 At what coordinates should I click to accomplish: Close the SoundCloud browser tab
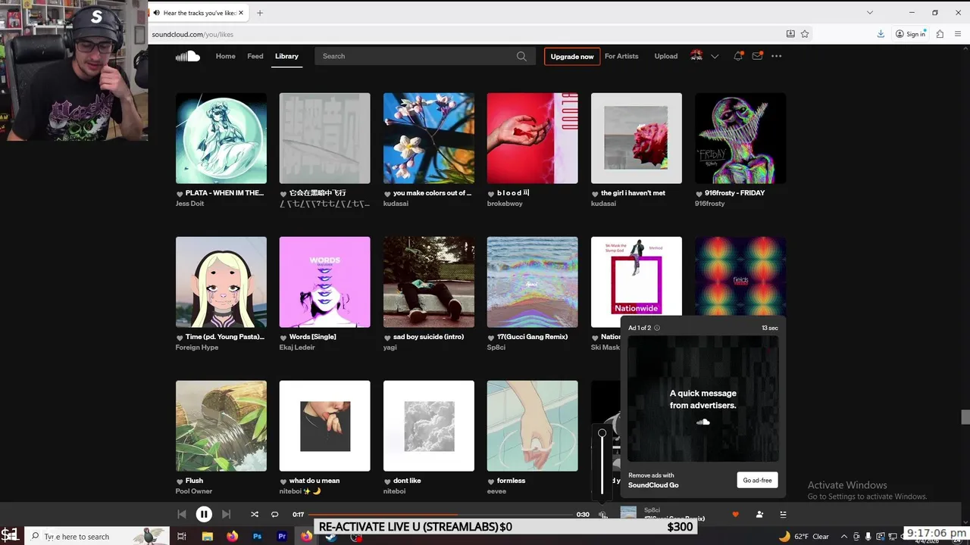pyautogui.click(x=241, y=13)
